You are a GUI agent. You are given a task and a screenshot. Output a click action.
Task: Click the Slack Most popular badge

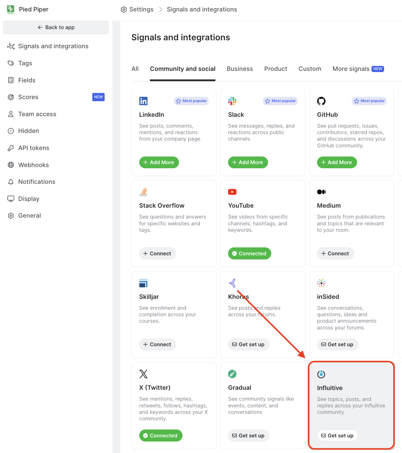click(280, 101)
